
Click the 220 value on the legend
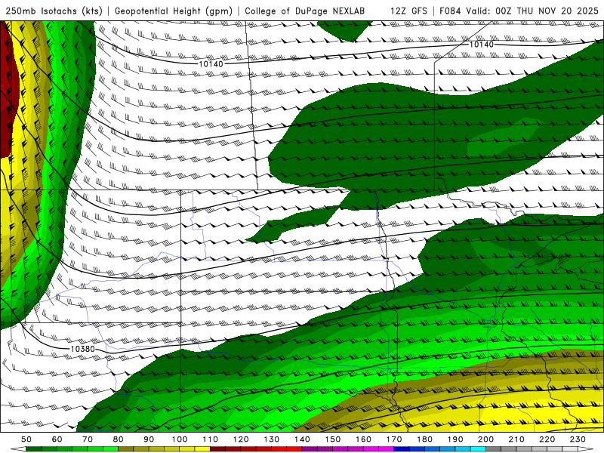tap(547, 439)
